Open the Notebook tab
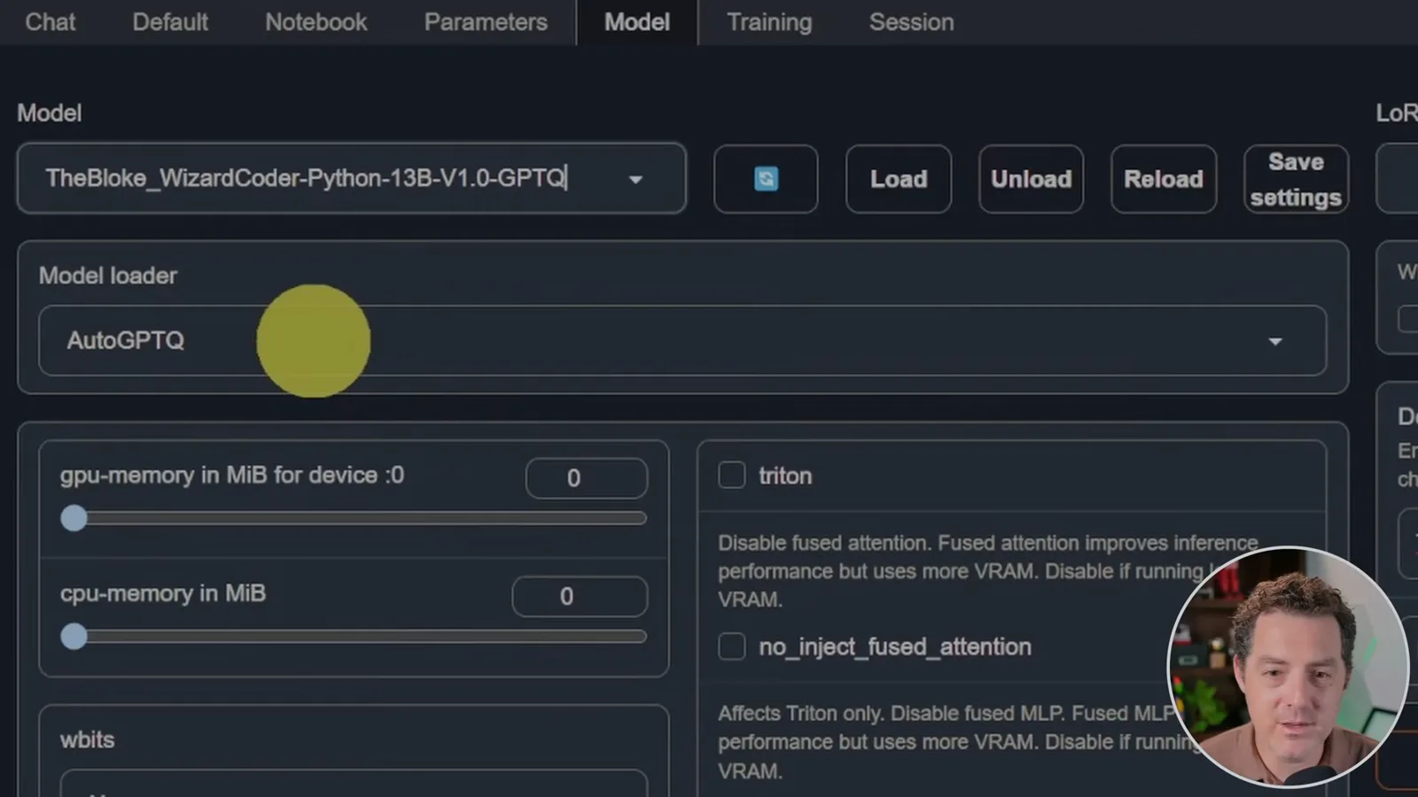Screen dimensions: 1418x797 pos(316,22)
